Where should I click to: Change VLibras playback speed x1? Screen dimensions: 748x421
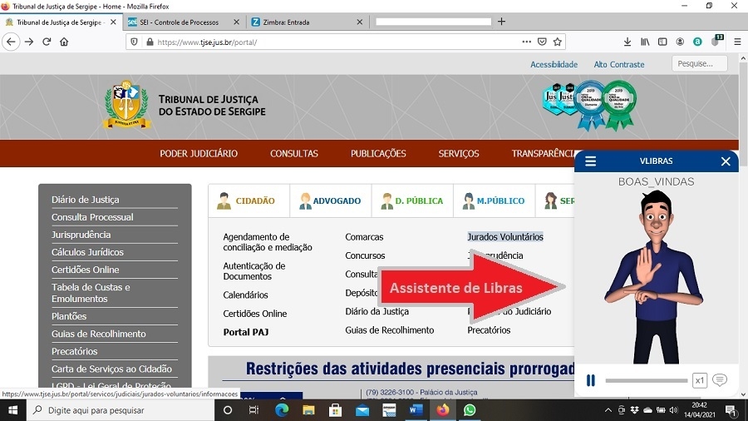(699, 380)
